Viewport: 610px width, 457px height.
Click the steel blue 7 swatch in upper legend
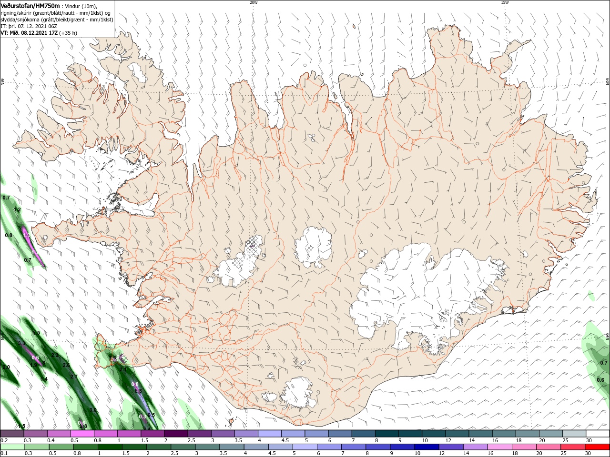pyautogui.click(x=364, y=434)
